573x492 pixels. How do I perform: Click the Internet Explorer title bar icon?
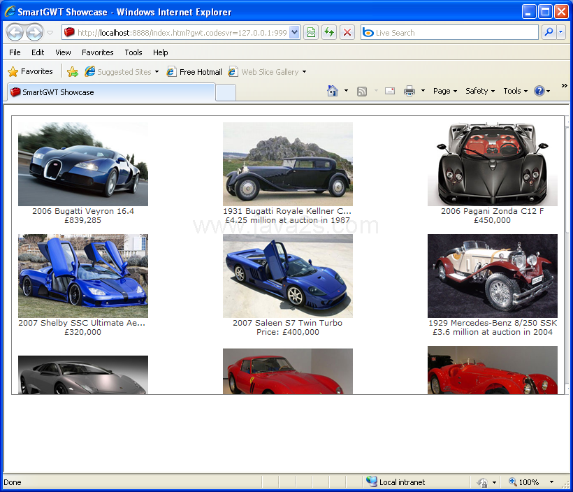tap(10, 12)
